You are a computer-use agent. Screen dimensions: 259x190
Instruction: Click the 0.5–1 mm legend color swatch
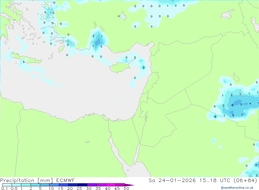[x=16, y=185]
